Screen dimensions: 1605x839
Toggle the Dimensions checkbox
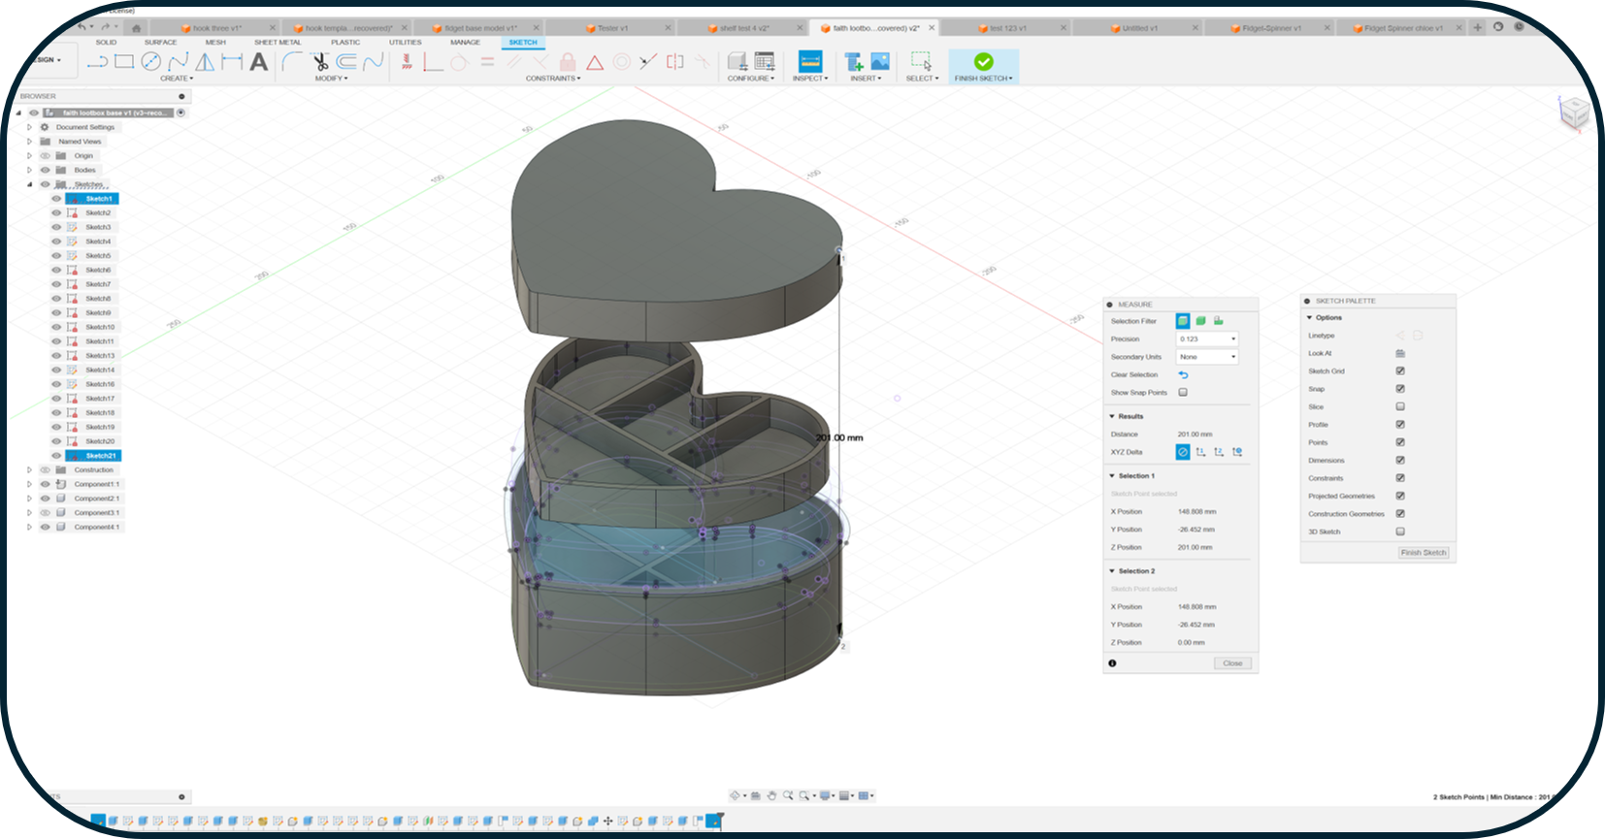tap(1400, 460)
